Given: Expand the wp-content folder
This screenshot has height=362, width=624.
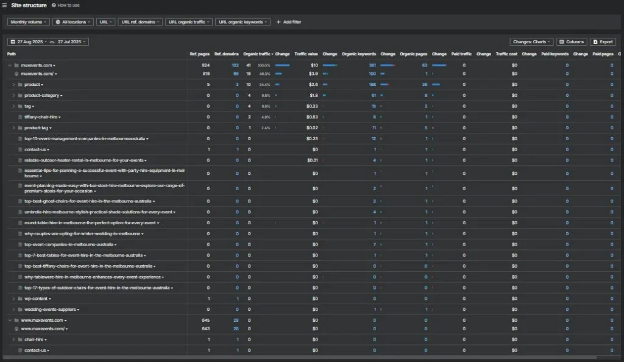Looking at the screenshot, I should (x=13, y=299).
